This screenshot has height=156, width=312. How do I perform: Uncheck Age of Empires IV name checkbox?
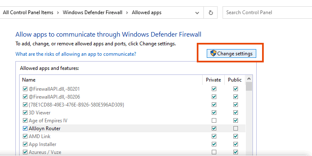point(25,121)
